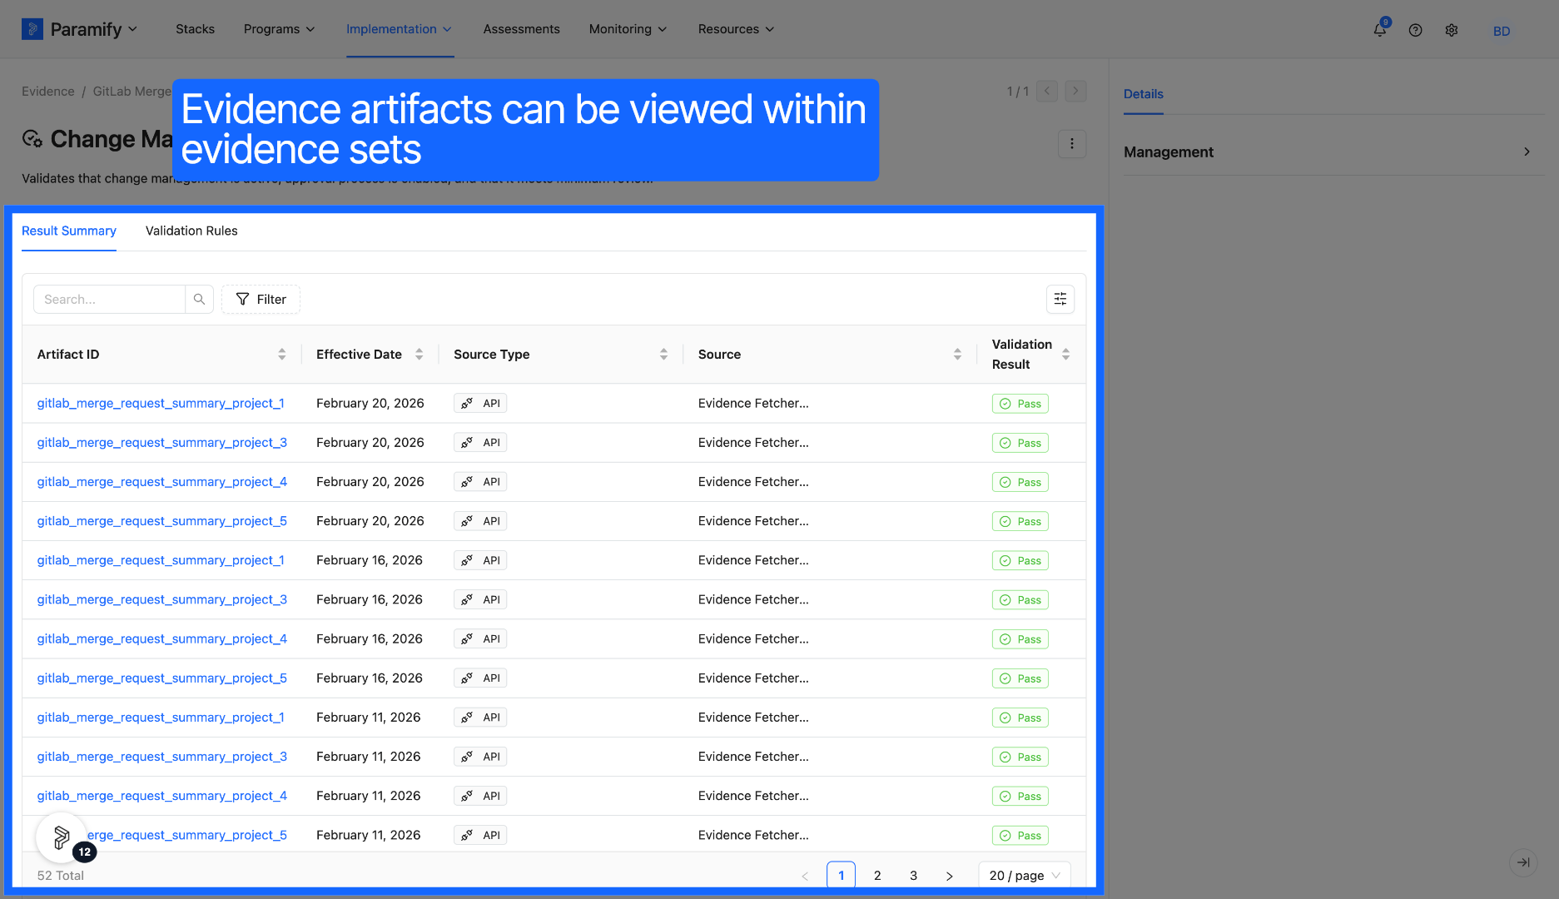This screenshot has height=899, width=1559.
Task: Collapse the right details panel
Action: pos(1522,862)
